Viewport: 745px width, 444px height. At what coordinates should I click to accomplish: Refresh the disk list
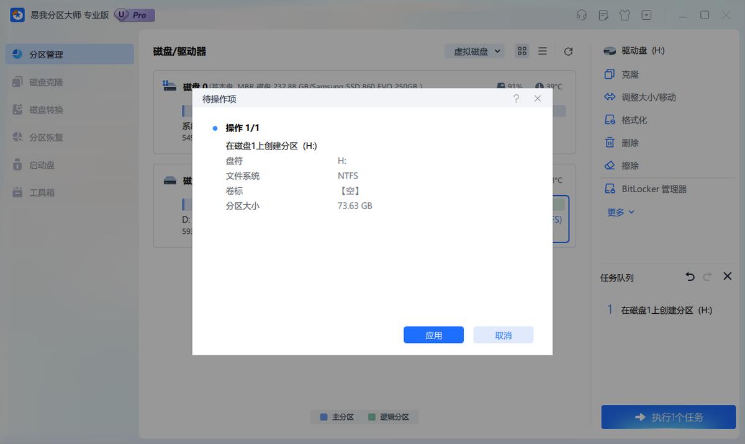click(568, 51)
